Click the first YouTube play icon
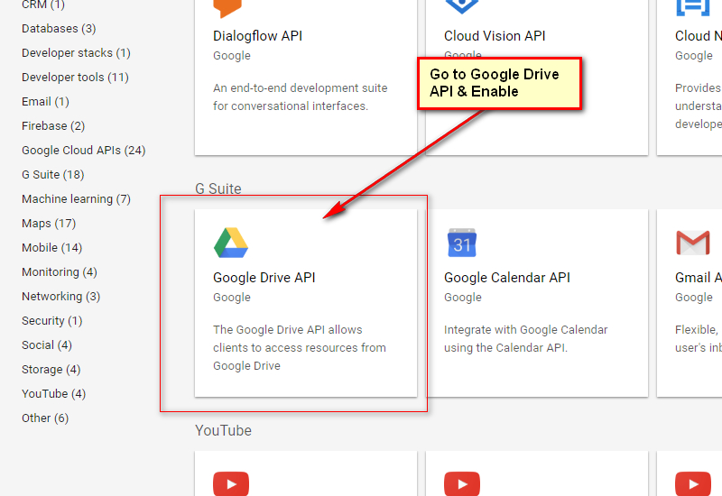 (x=231, y=483)
